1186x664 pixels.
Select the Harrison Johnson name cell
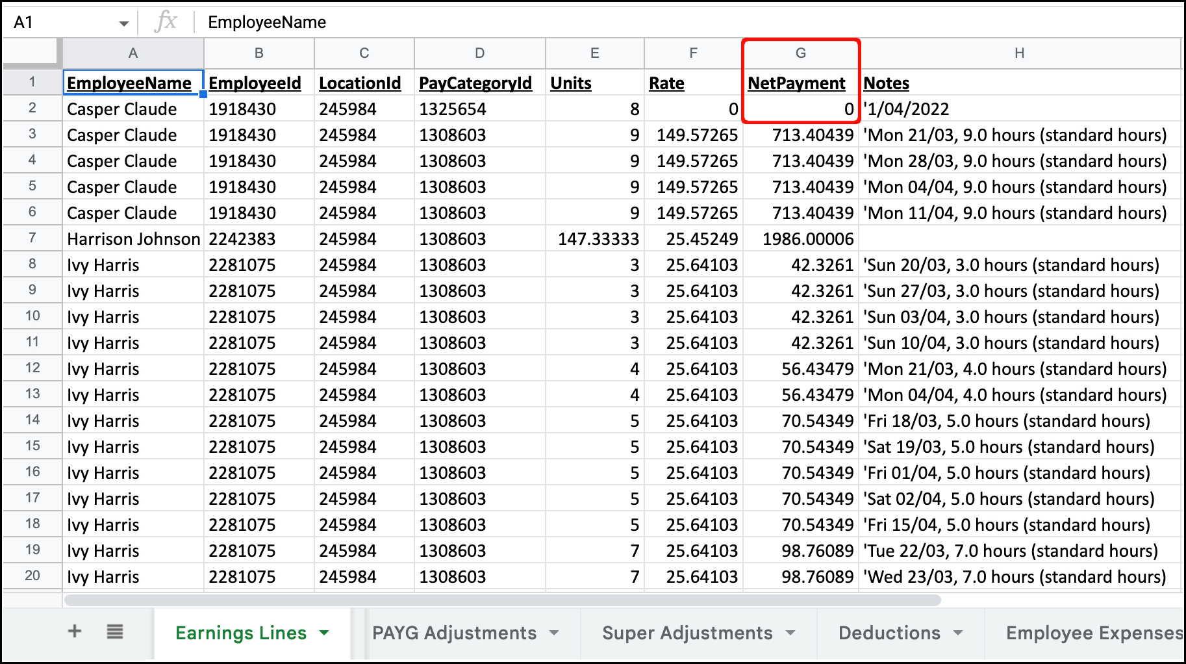tap(133, 239)
